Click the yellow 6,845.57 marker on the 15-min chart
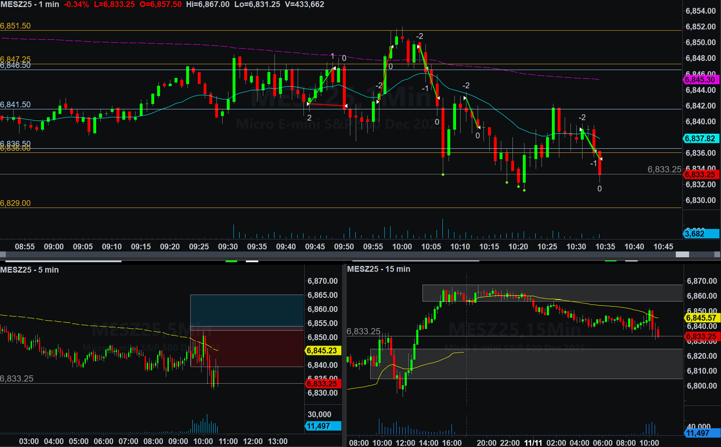The height and width of the screenshot is (447, 721). pos(701,318)
